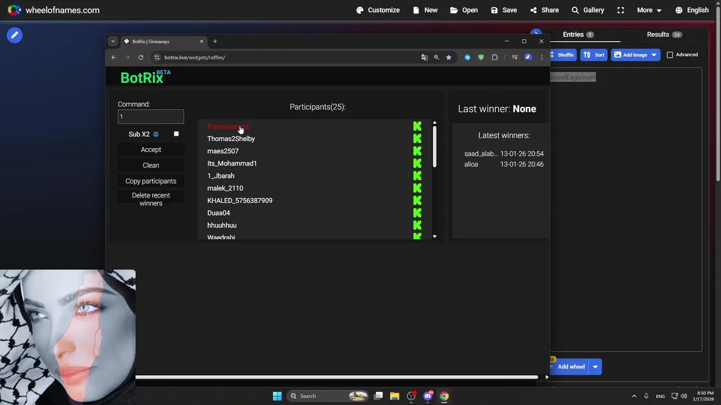721x405 pixels.
Task: Reload the BotRix page
Action: (141, 57)
